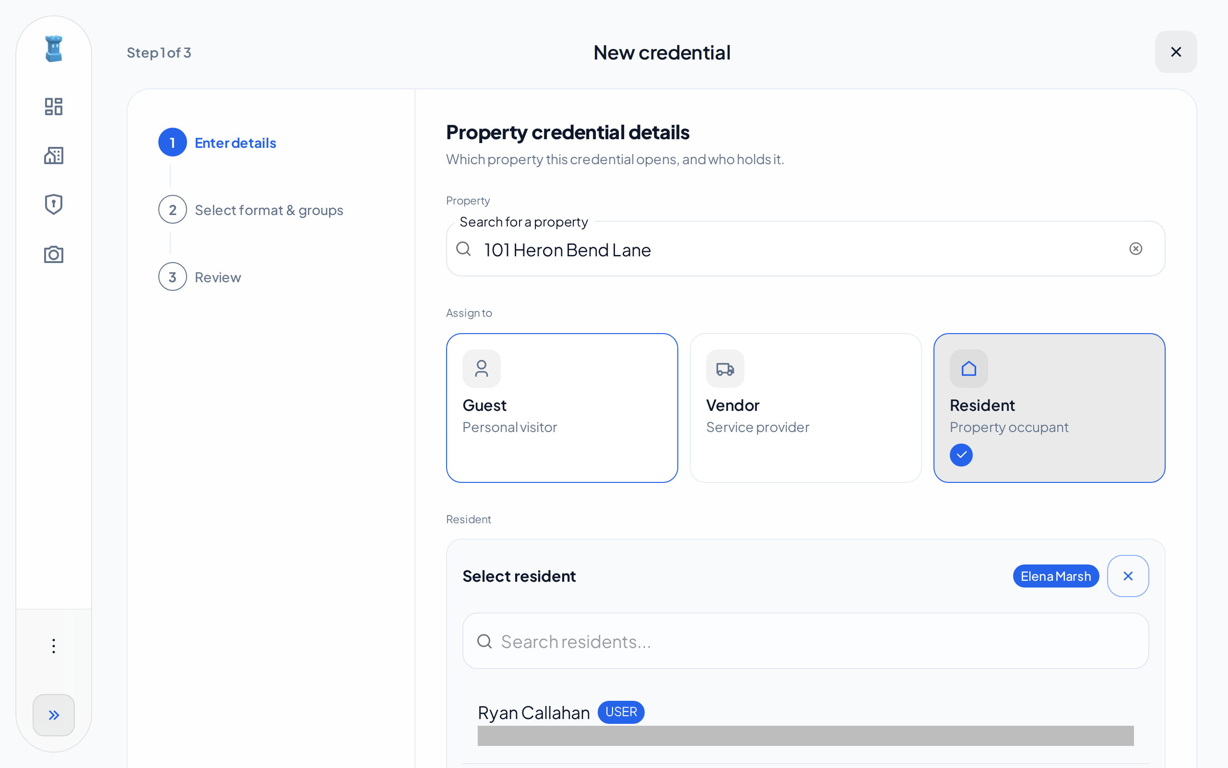Open the dashboard grid icon
The height and width of the screenshot is (768, 1228).
click(x=54, y=107)
